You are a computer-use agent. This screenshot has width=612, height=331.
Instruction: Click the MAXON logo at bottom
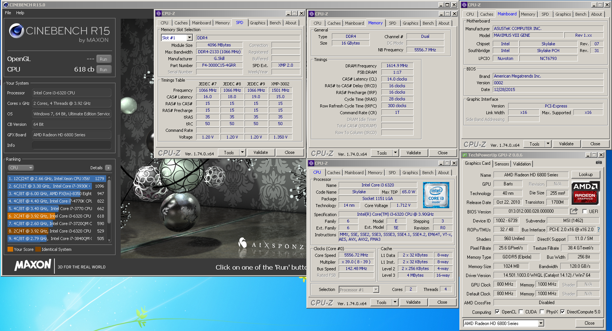[33, 265]
